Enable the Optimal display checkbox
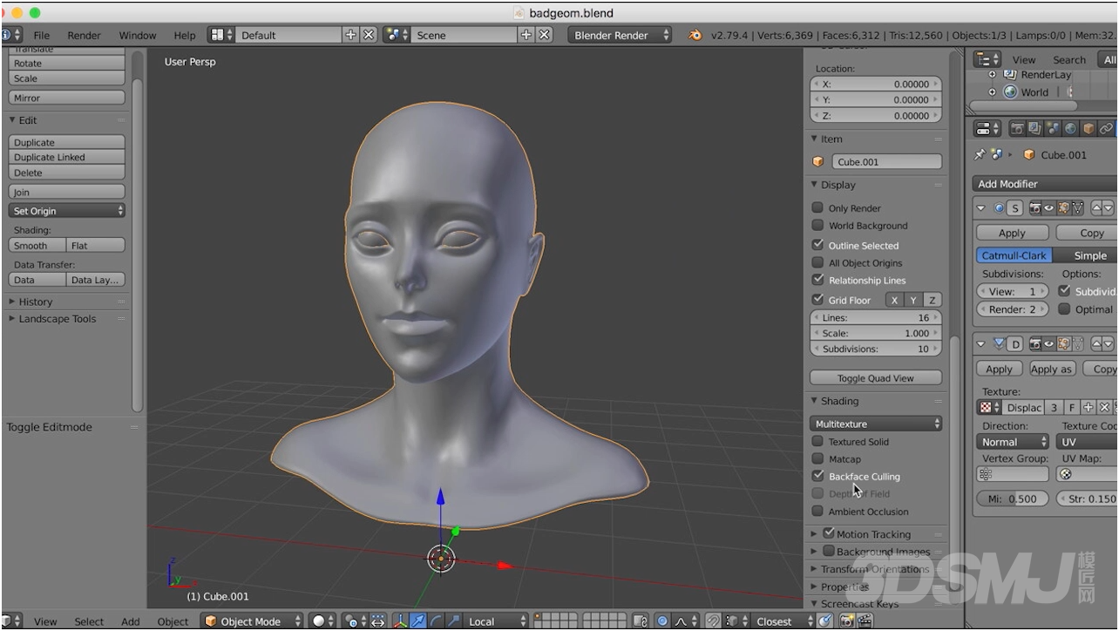This screenshot has width=1119, height=631. tap(1064, 309)
